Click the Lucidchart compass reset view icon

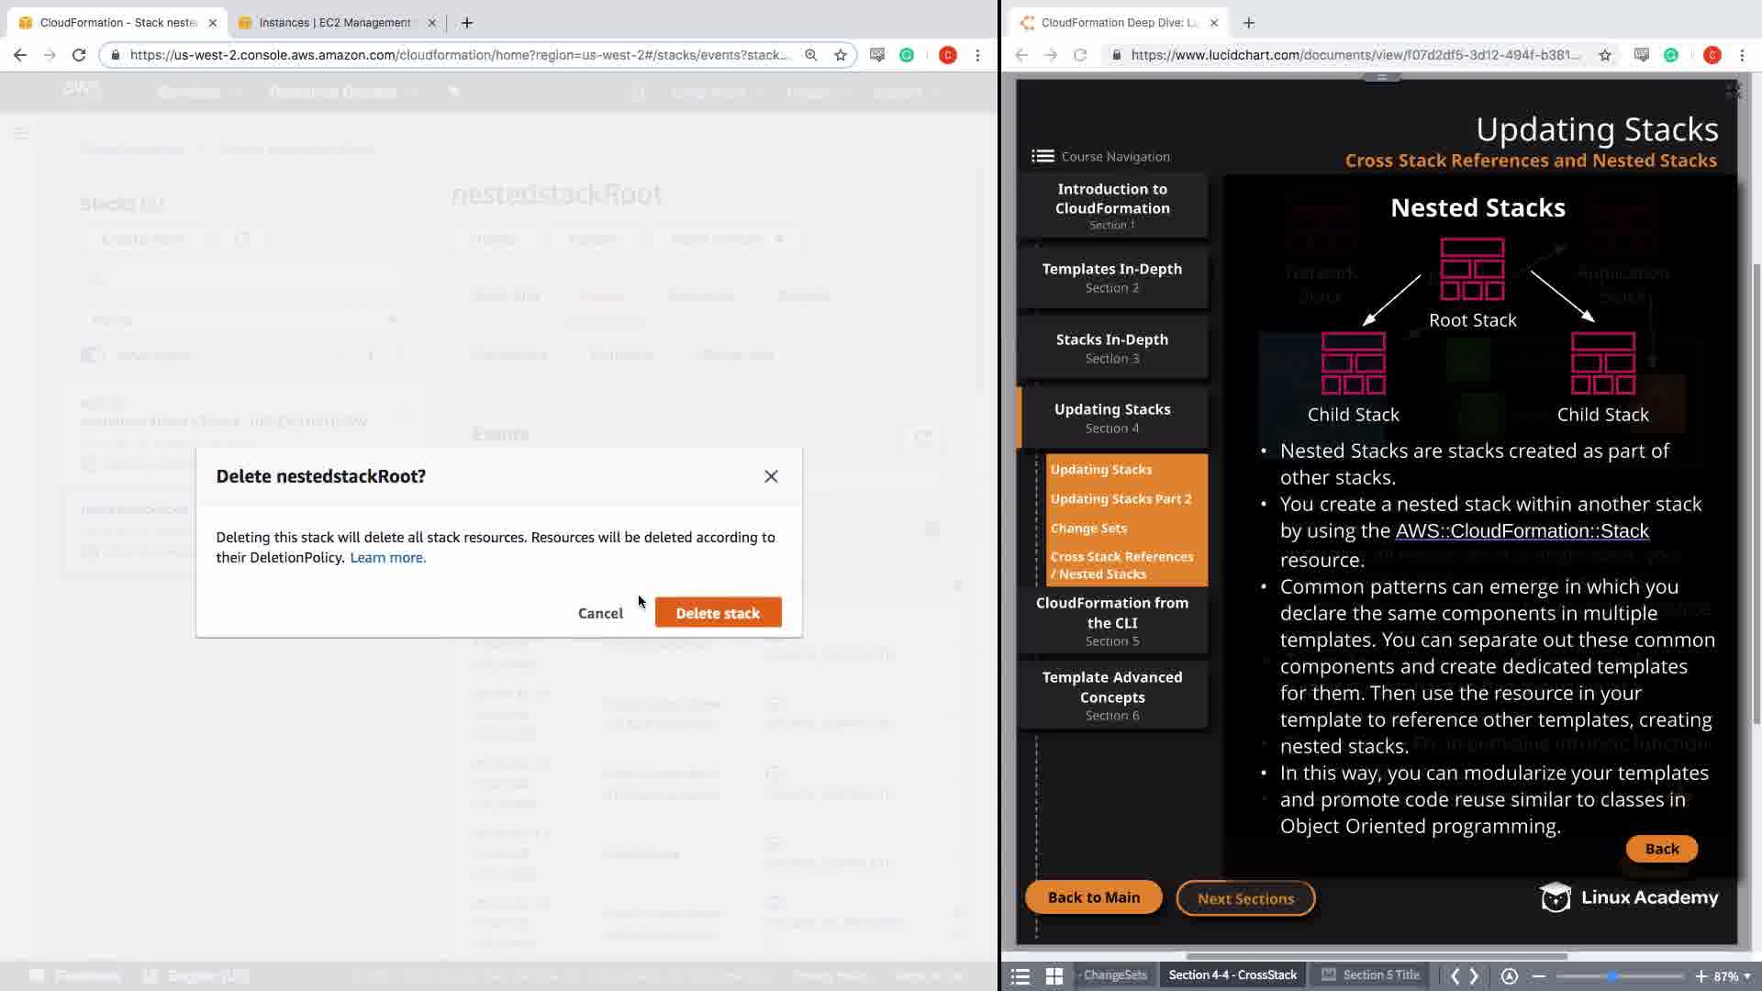point(1510,976)
